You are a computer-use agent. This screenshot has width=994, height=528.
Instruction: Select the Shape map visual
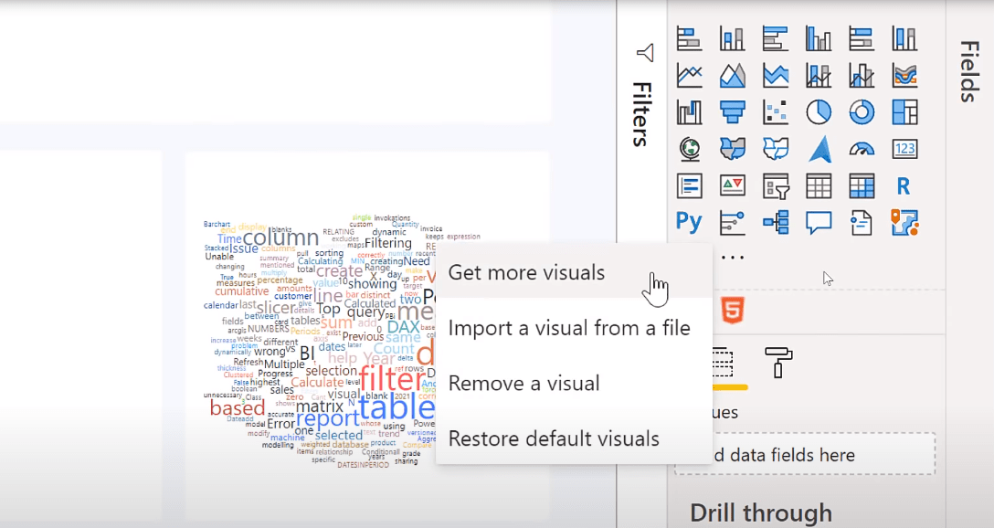(776, 149)
